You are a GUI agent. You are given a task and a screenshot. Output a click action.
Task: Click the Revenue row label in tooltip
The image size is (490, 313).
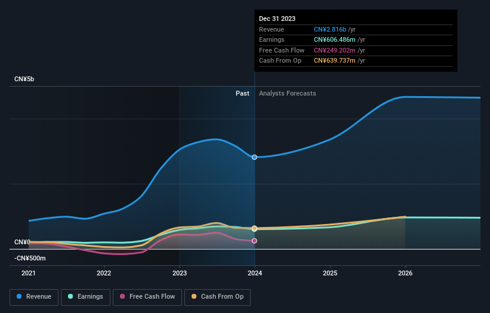[x=272, y=29]
